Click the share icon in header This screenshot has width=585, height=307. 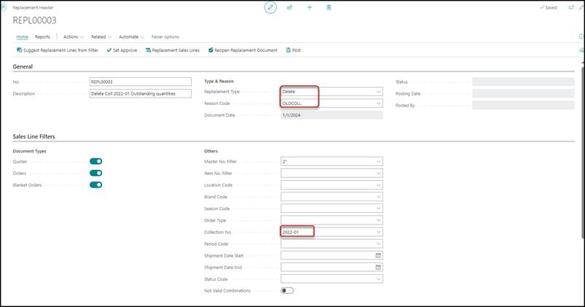290,7
